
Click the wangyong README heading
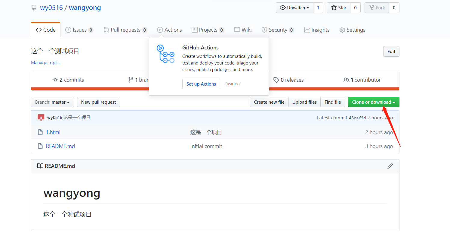pos(72,193)
